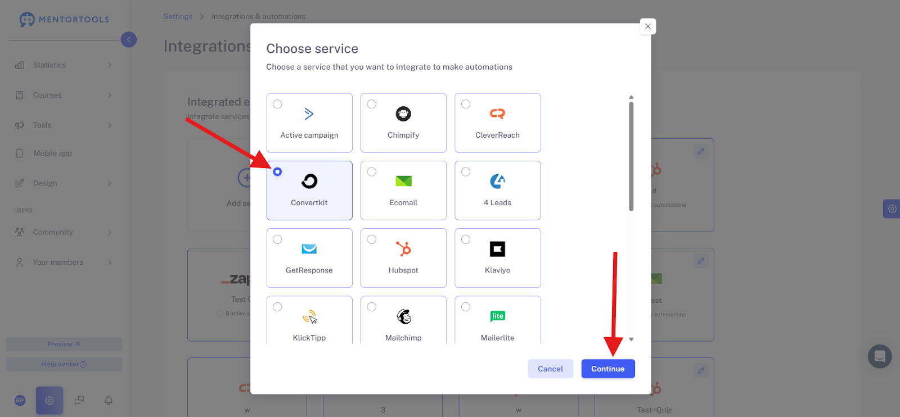Click the Preview button in sidebar

click(x=64, y=345)
